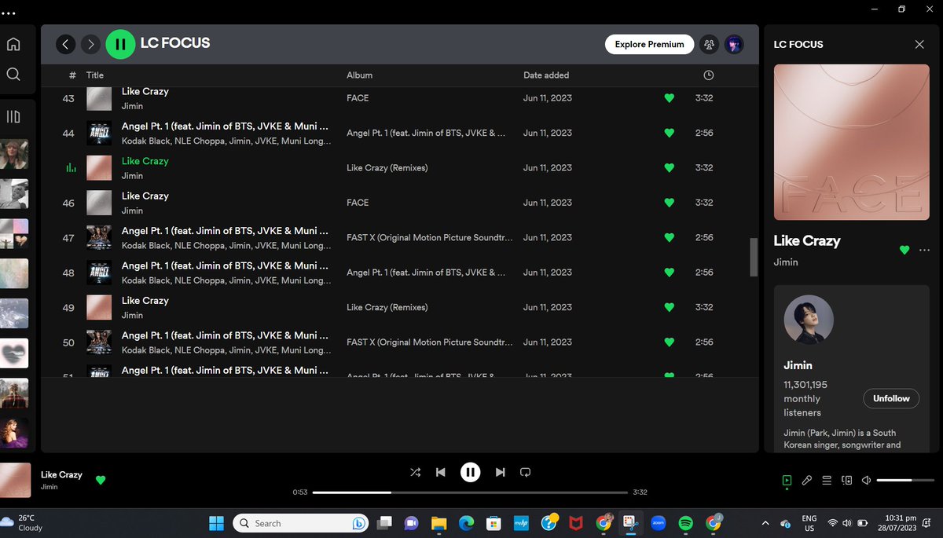Open Spotify icon in Windows taskbar

pos(685,523)
